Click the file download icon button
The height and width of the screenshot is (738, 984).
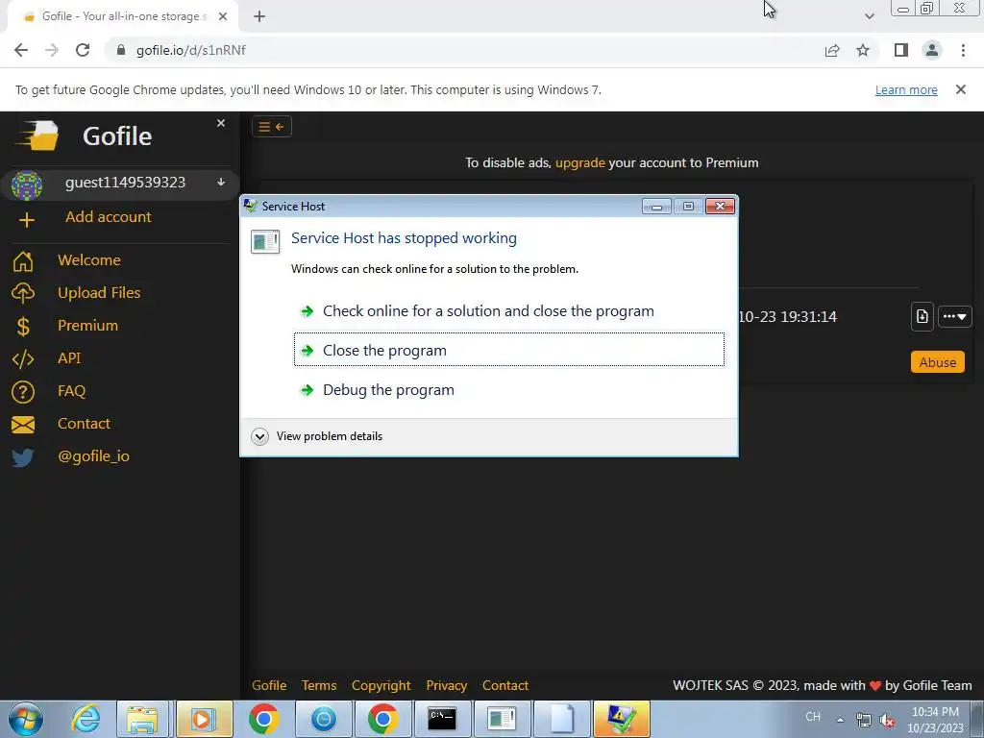pos(922,316)
